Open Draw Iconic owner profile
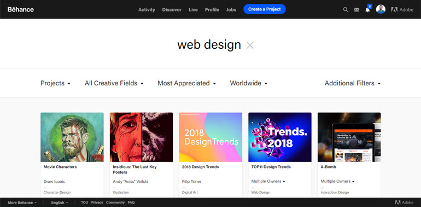The image size is (421, 207). (x=54, y=181)
